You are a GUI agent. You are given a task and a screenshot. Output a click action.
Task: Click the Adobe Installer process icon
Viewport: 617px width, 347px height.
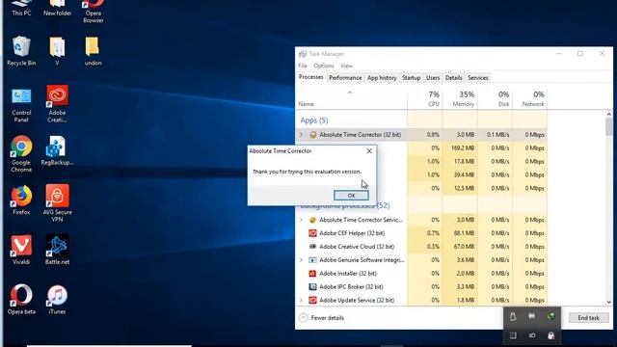coord(312,274)
